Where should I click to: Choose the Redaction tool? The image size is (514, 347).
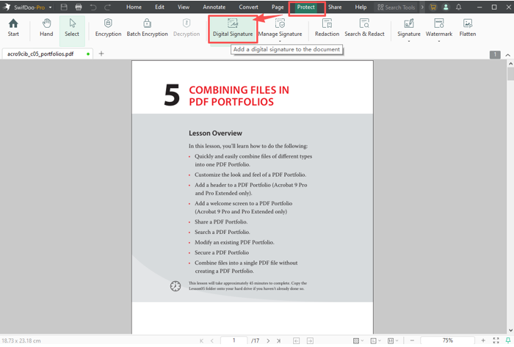click(327, 27)
